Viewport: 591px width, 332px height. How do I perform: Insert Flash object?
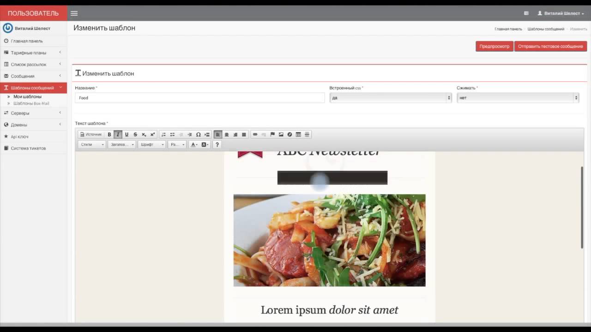click(x=290, y=135)
